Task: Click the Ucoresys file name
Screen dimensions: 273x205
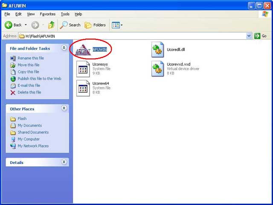Action: click(x=100, y=64)
